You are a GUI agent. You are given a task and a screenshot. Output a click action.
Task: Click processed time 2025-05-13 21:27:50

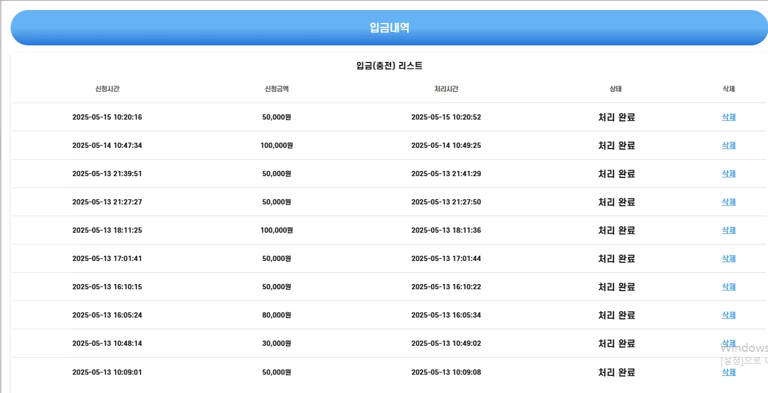click(x=446, y=202)
